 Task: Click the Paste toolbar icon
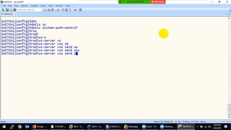(x=49, y=10)
